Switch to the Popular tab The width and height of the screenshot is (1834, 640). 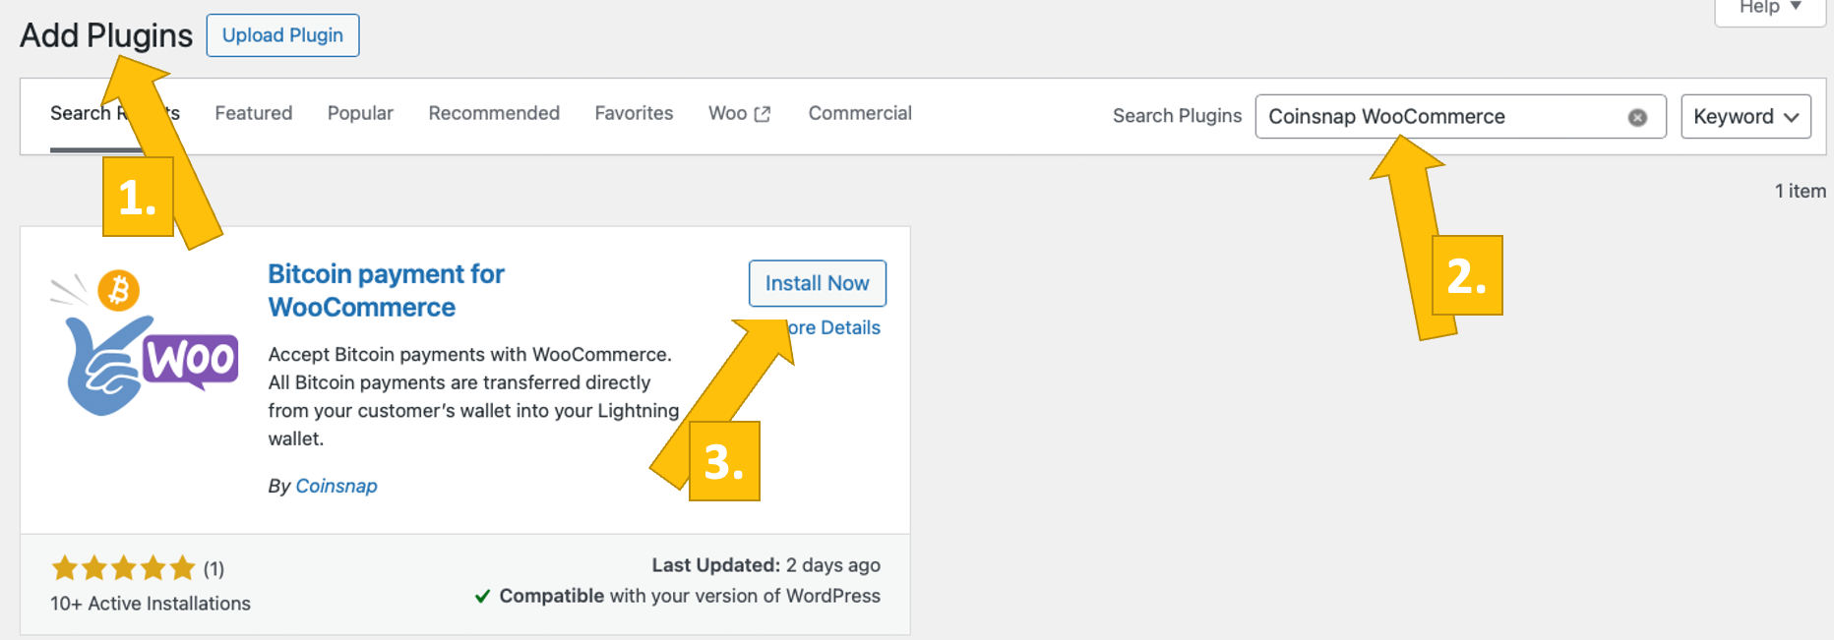(360, 113)
